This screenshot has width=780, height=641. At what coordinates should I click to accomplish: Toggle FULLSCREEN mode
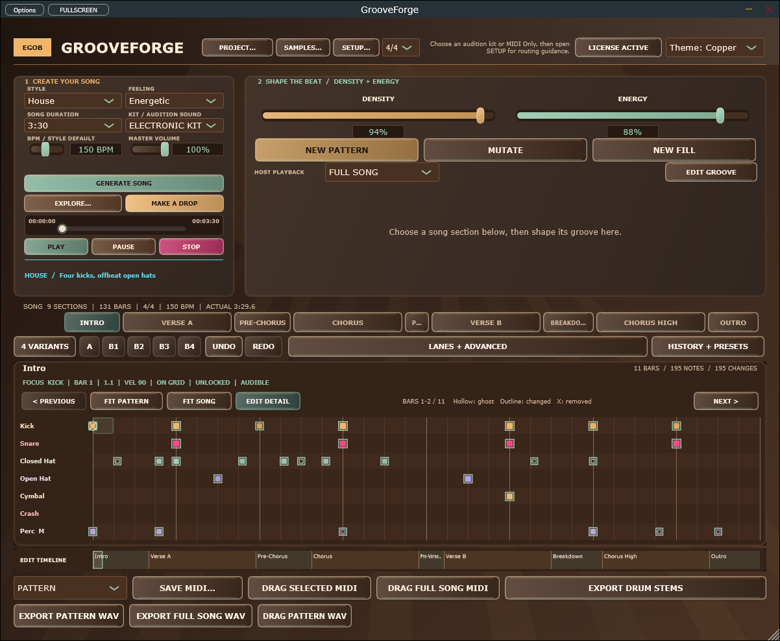point(79,10)
